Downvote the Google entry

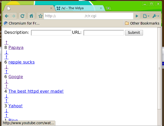tap(6, 81)
